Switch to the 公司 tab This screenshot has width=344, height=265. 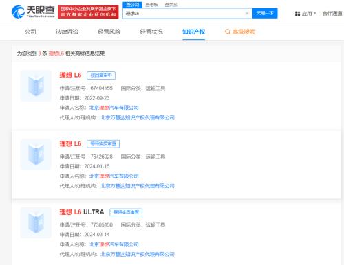tap(30, 32)
